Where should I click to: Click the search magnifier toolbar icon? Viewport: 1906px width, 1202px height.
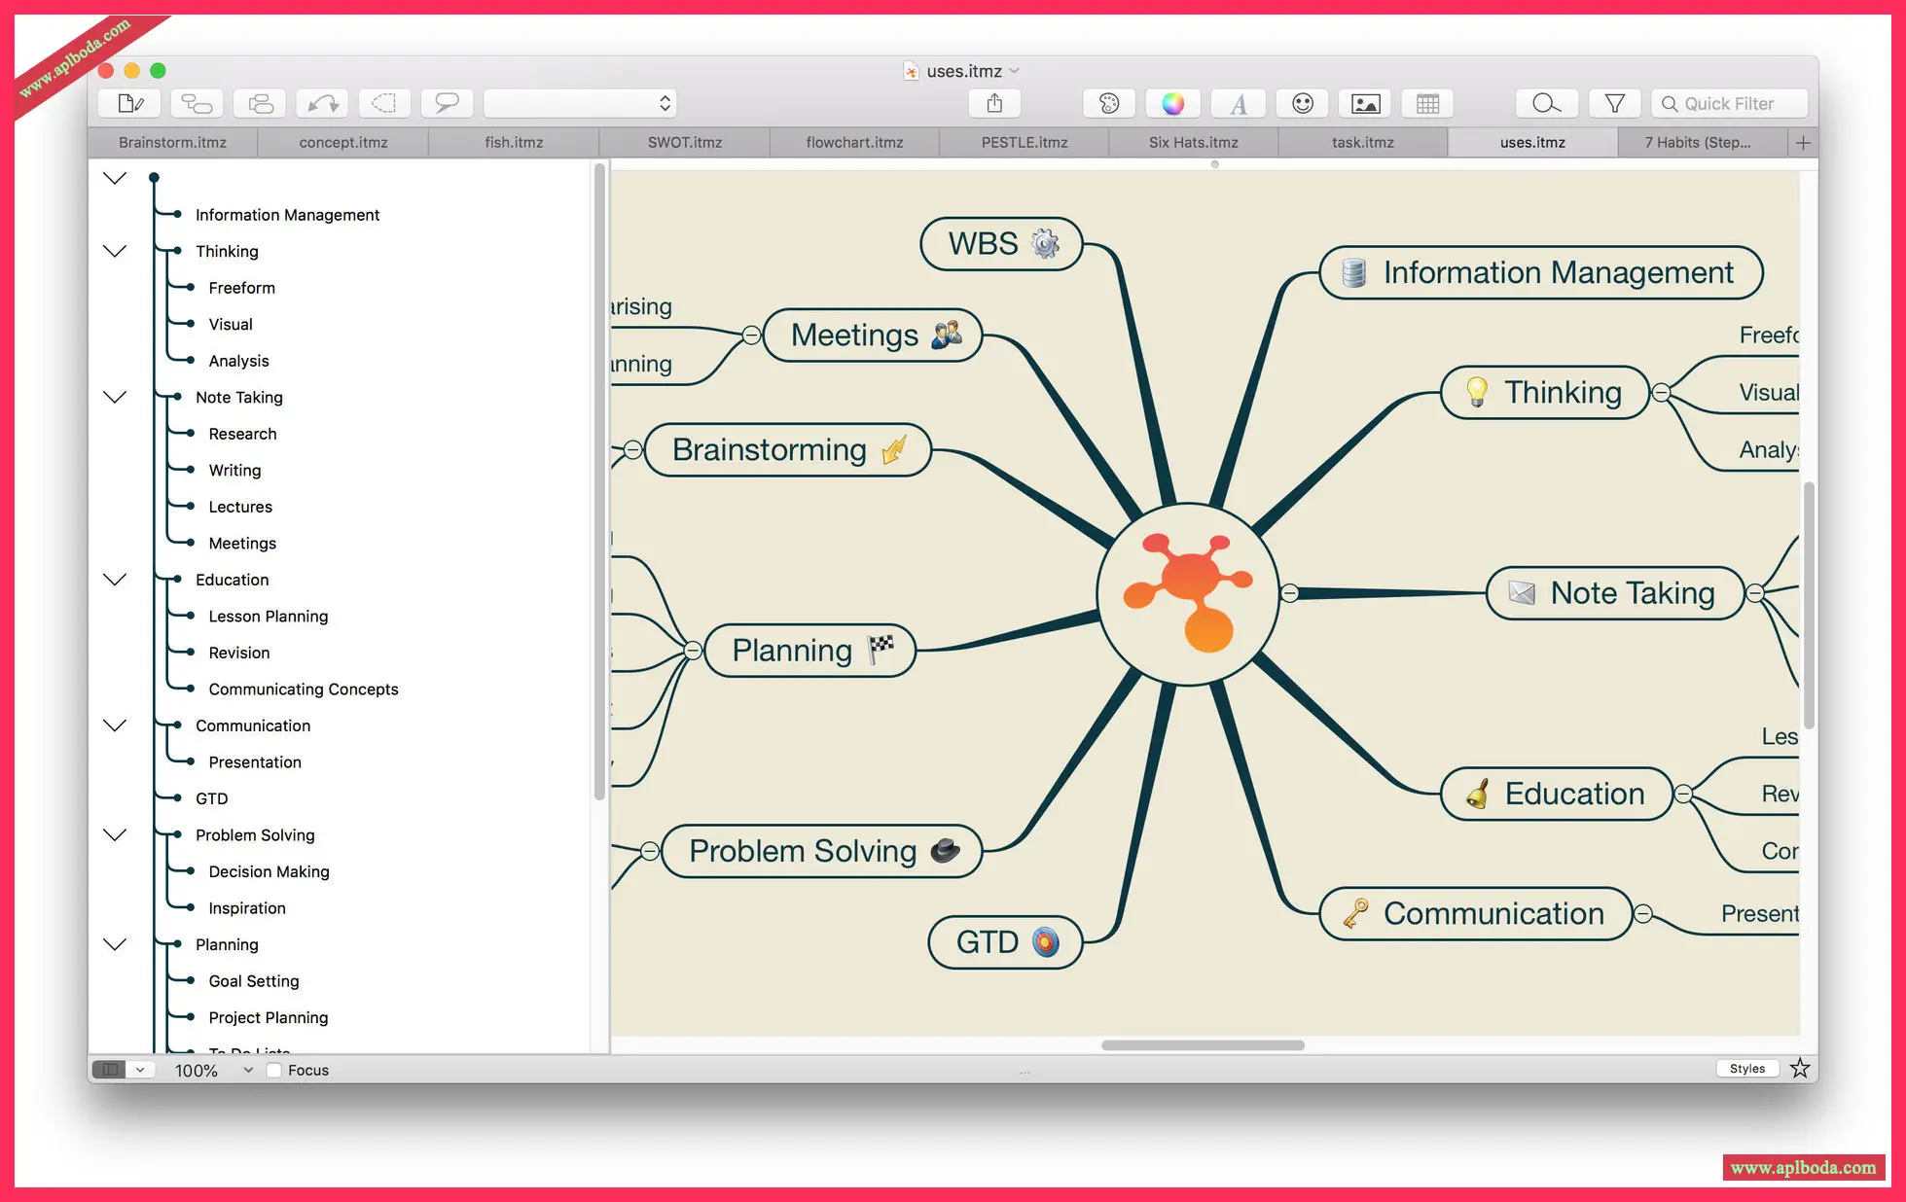pyautogui.click(x=1546, y=103)
